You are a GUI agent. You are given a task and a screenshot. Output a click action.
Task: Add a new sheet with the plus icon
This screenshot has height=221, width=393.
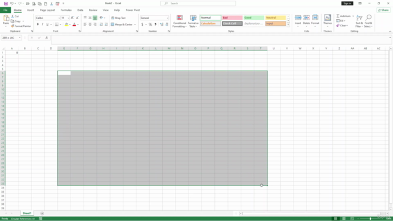point(42,213)
